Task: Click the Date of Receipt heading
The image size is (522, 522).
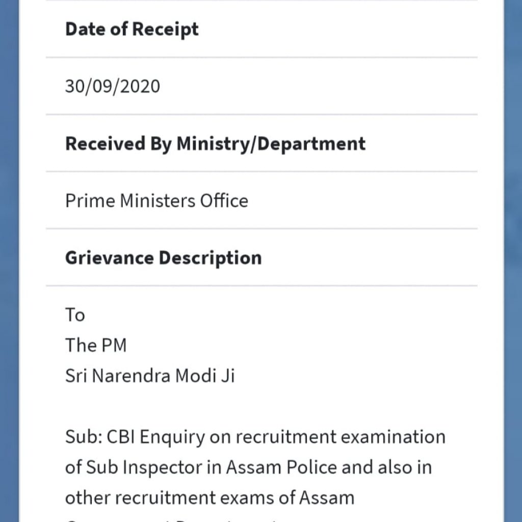Action: pos(132,29)
